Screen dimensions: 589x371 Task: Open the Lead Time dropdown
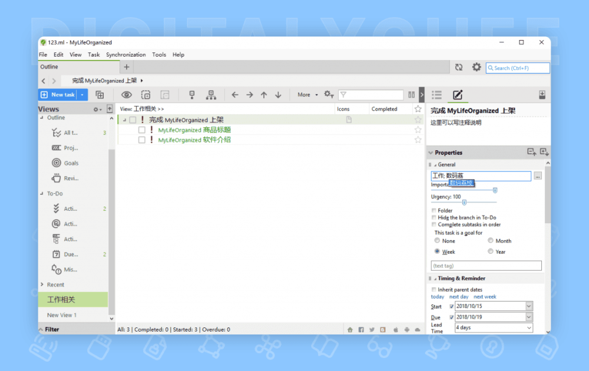pos(529,328)
